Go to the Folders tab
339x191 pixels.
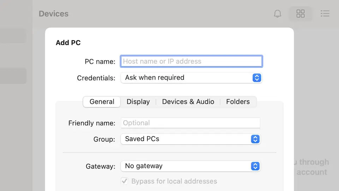coord(238,102)
